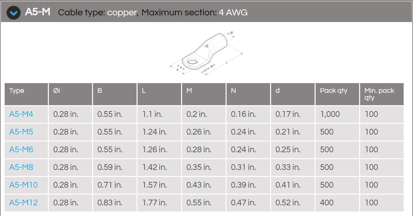Click the B column header
The width and height of the screenshot is (413, 216).
click(115, 94)
